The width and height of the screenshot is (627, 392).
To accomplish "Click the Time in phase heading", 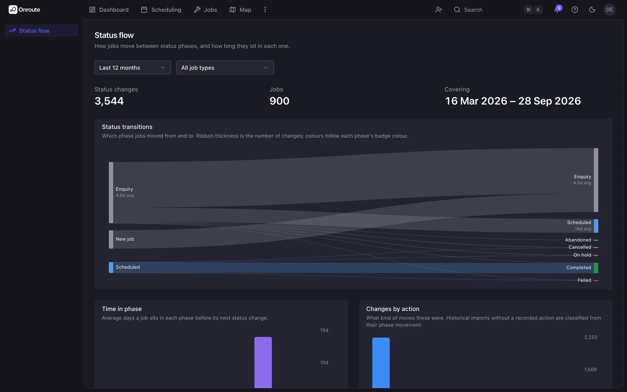I will pos(122,309).
